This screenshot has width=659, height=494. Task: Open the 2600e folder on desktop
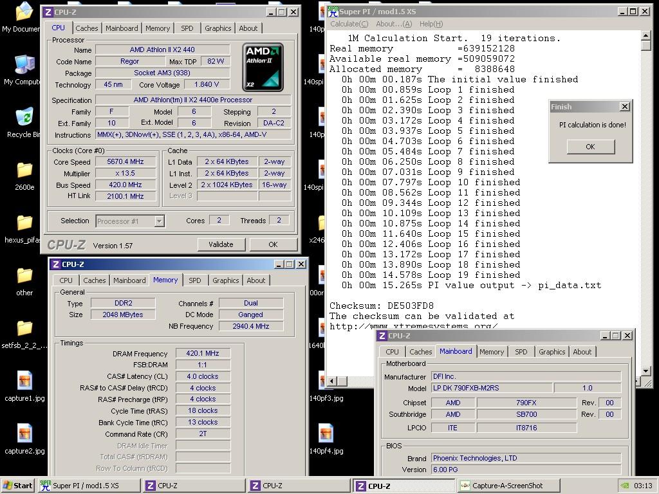[x=24, y=170]
